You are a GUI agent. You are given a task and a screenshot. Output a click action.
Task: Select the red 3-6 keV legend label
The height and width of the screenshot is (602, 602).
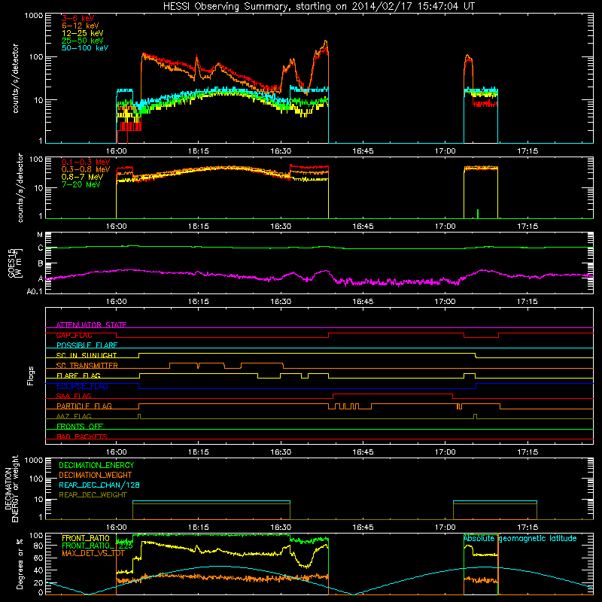pos(78,18)
